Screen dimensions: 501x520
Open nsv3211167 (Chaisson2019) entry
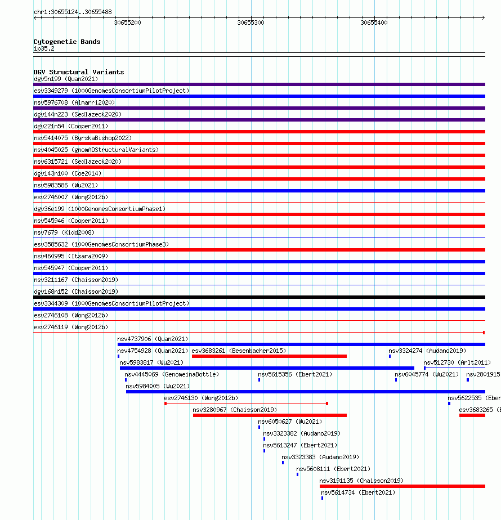(76, 280)
